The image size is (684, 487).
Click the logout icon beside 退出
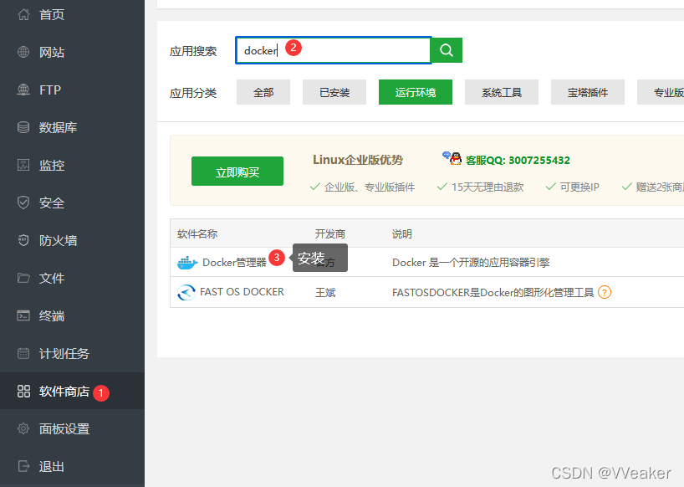pyautogui.click(x=23, y=466)
